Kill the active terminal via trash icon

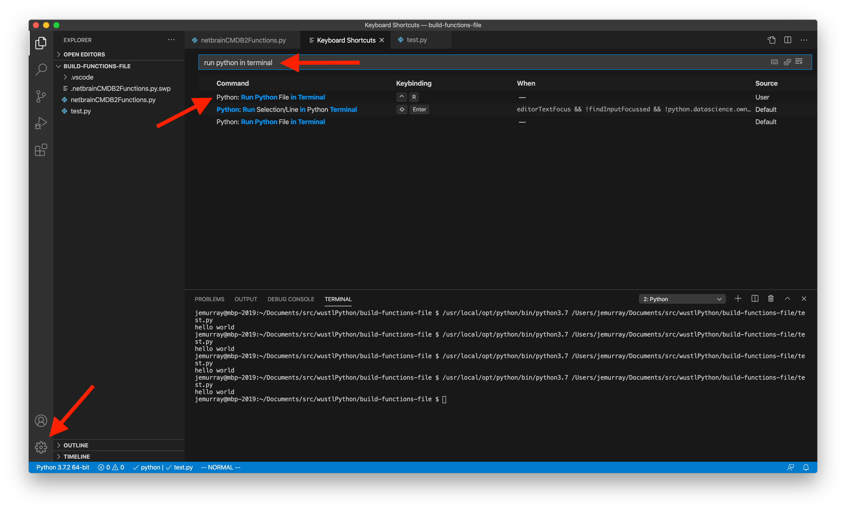(x=771, y=299)
